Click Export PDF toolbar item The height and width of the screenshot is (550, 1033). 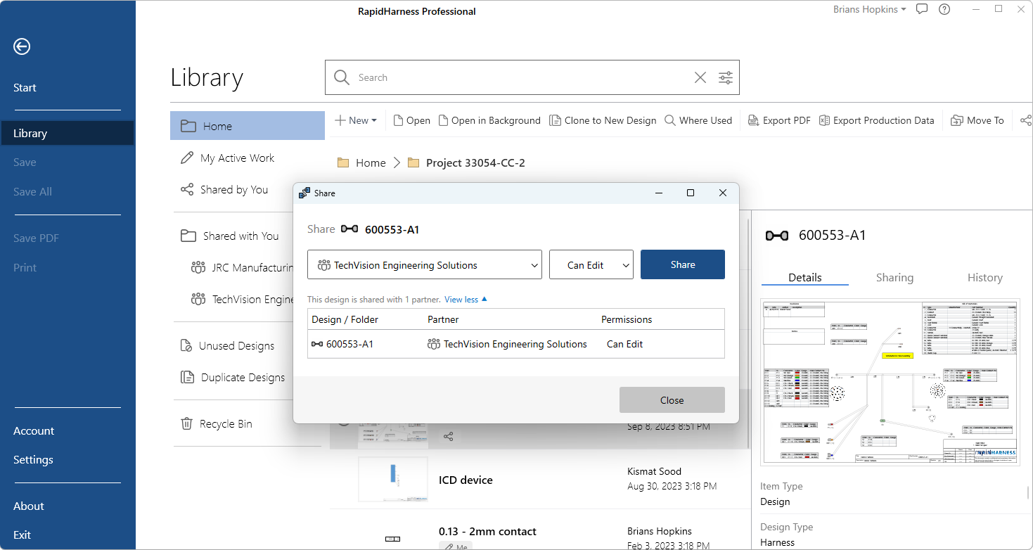778,120
